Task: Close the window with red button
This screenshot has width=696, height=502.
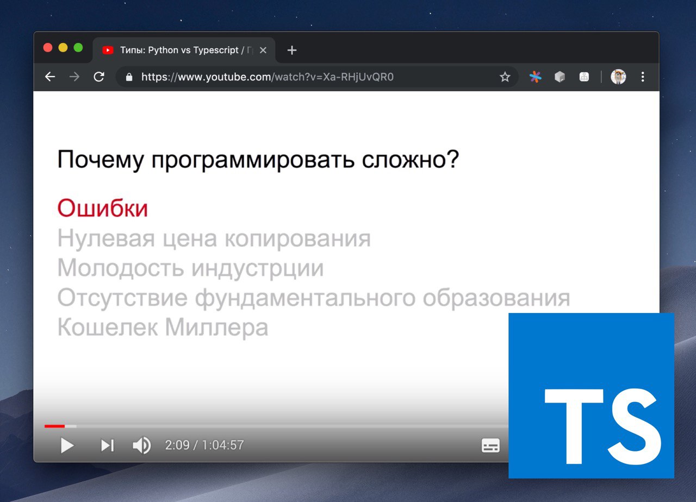Action: pyautogui.click(x=48, y=48)
